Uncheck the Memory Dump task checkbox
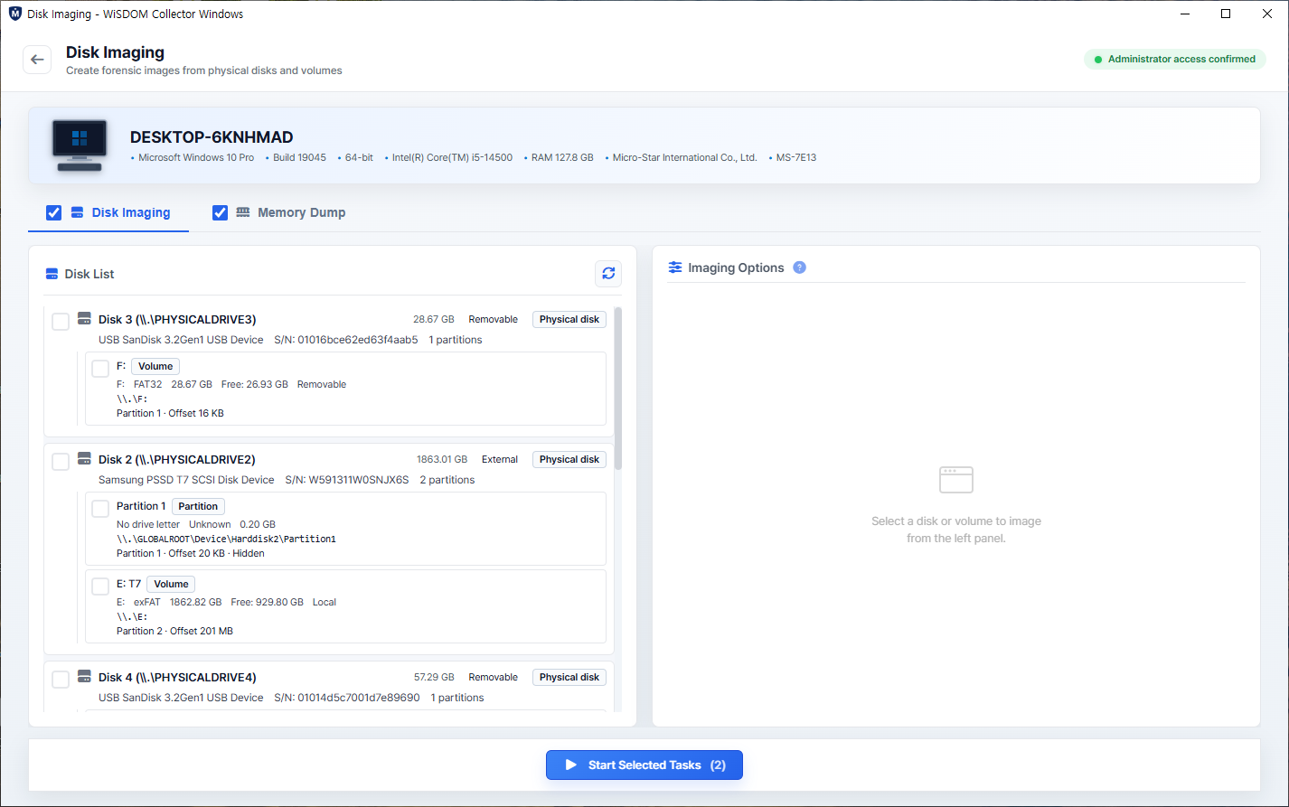1289x807 pixels. (x=220, y=212)
